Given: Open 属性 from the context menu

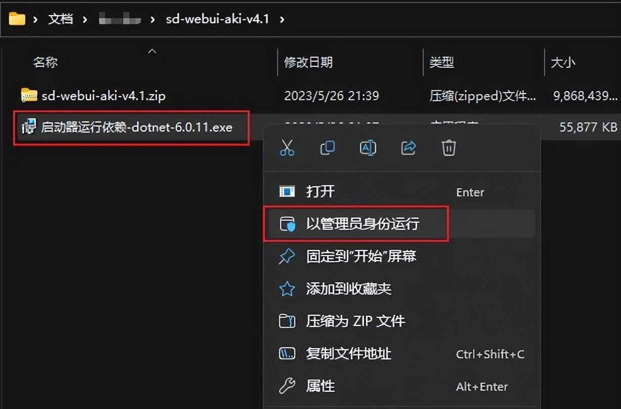Looking at the screenshot, I should (399, 386).
